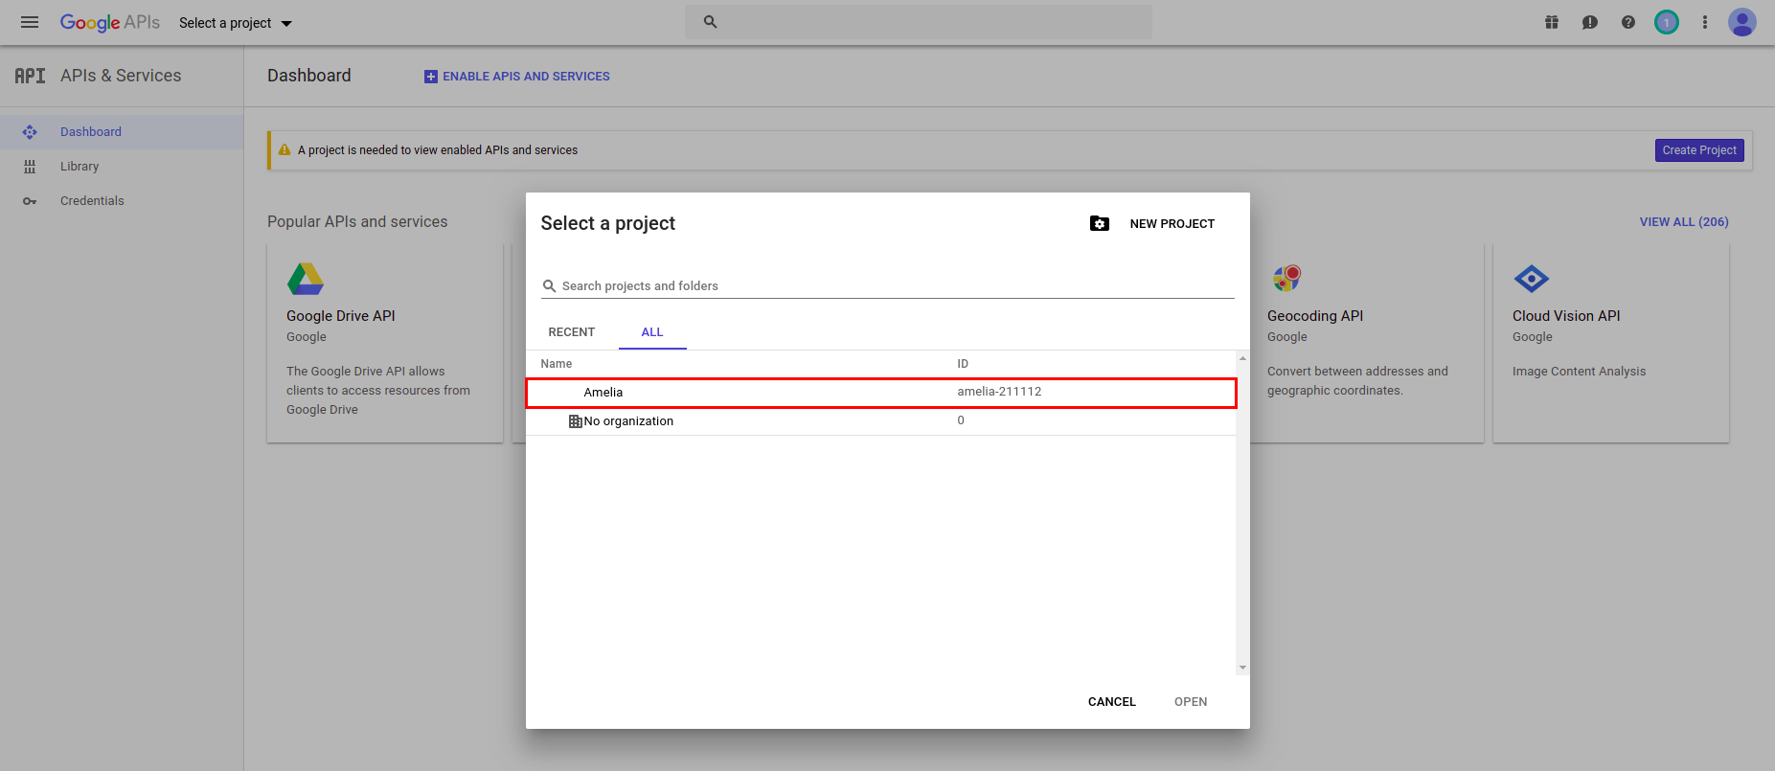
Task: Click the plus icon beside Enable APIs
Action: coord(431,77)
